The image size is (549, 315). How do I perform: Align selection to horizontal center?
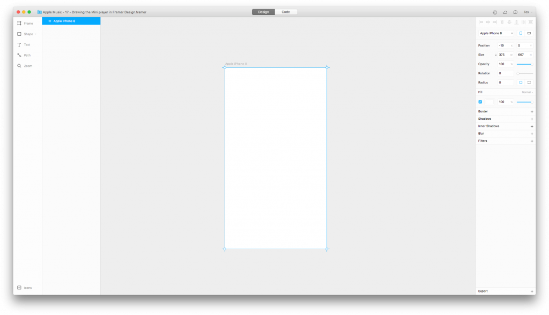(x=488, y=22)
